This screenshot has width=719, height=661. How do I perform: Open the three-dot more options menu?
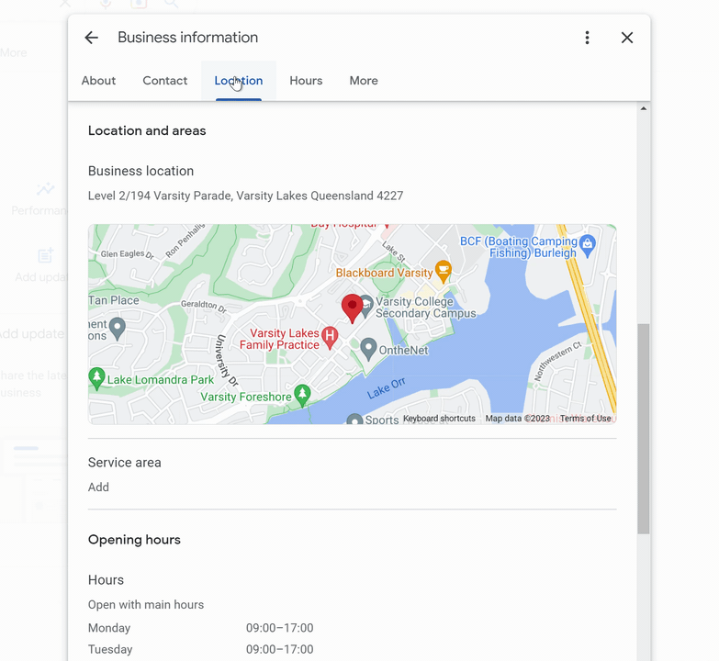tap(587, 38)
